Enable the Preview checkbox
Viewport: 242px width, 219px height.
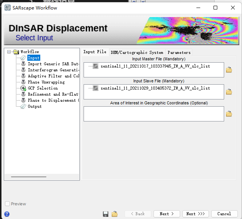click(8, 204)
